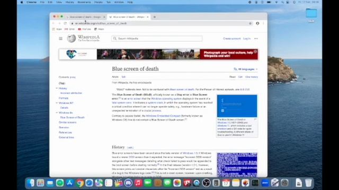Open the Windows 1.0 error screen thumbnail
Screen dimensions: 339x190
coord(237,165)
